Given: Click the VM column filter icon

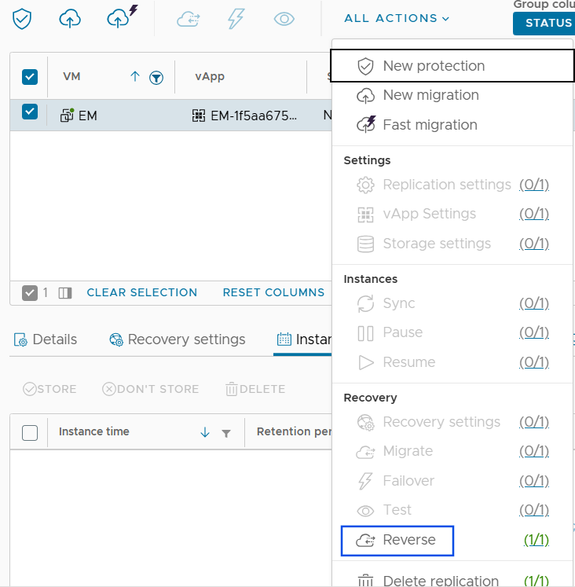Looking at the screenshot, I should pos(156,77).
